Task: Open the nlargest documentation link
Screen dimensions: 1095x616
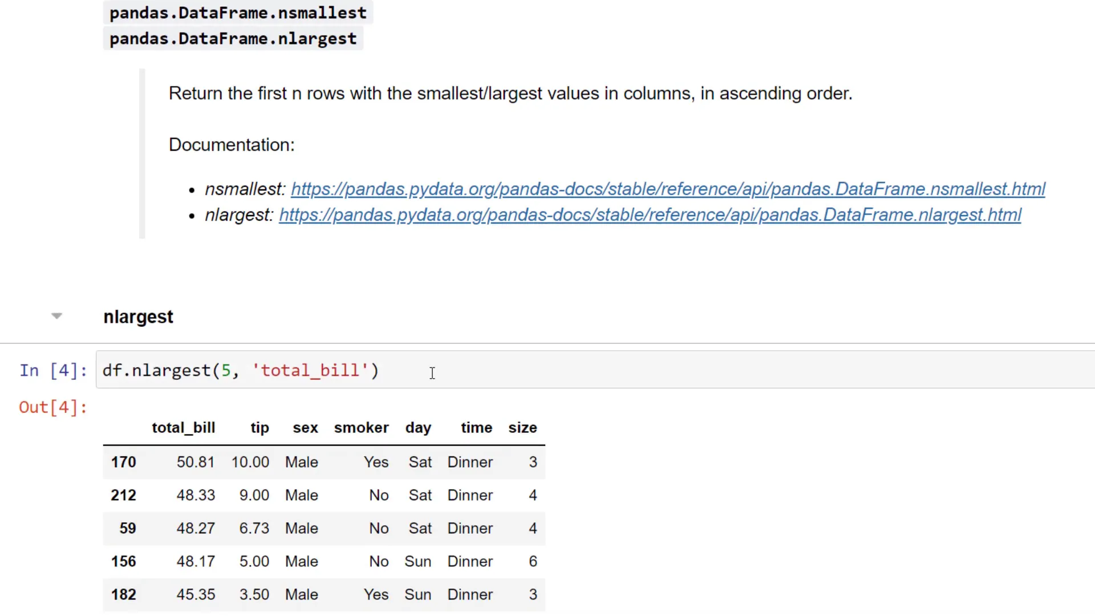Action: (x=650, y=214)
